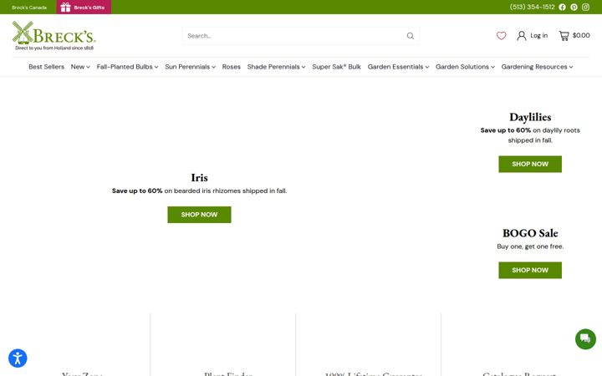This screenshot has height=376, width=602.
Task: Open the Breck's Gifts link
Action: (84, 8)
